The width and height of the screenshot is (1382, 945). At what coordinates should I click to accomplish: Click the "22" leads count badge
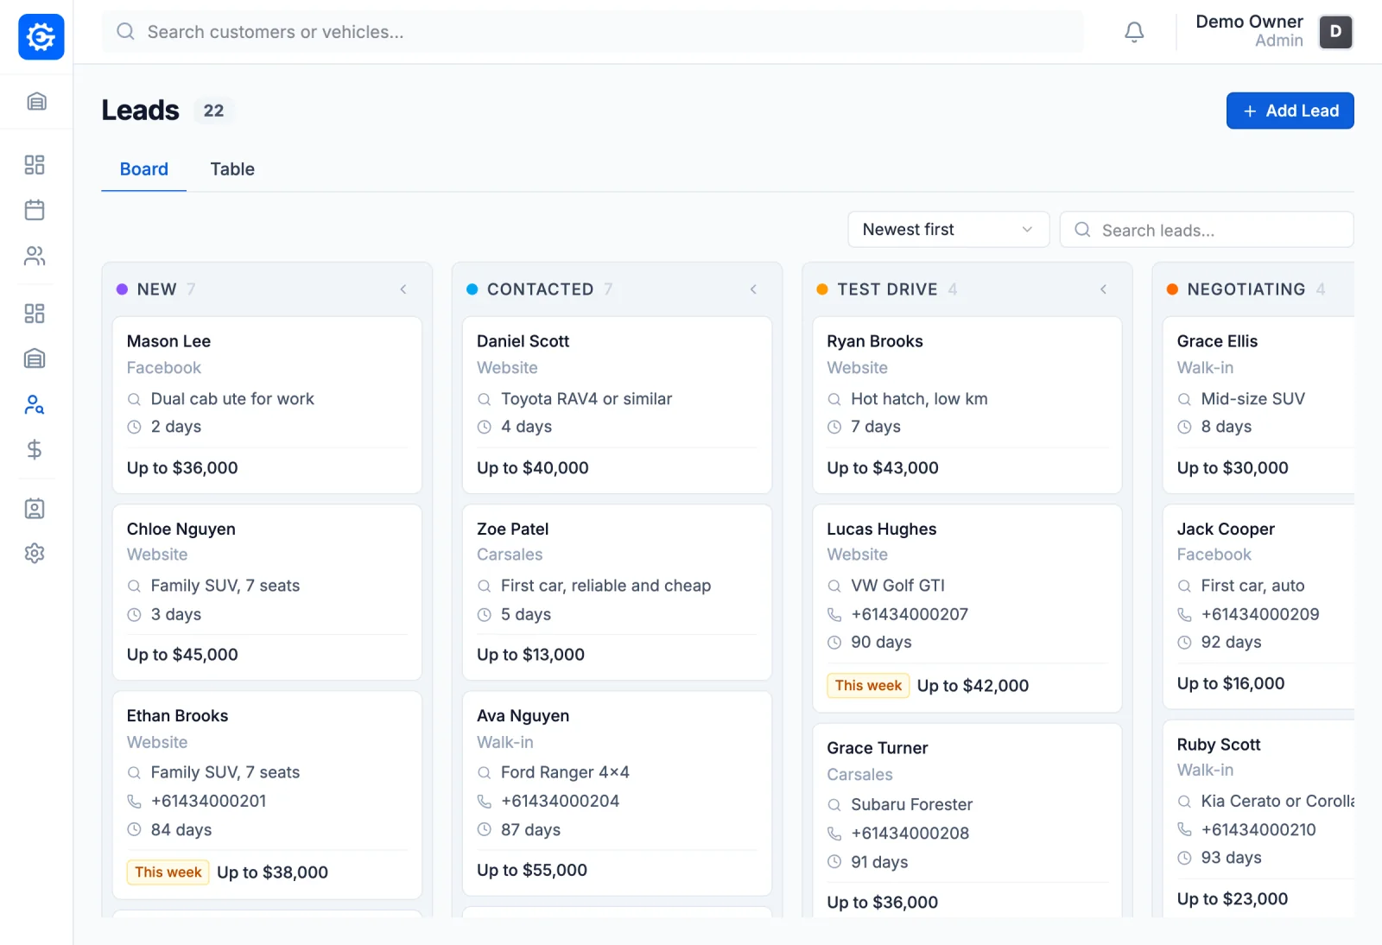(213, 111)
